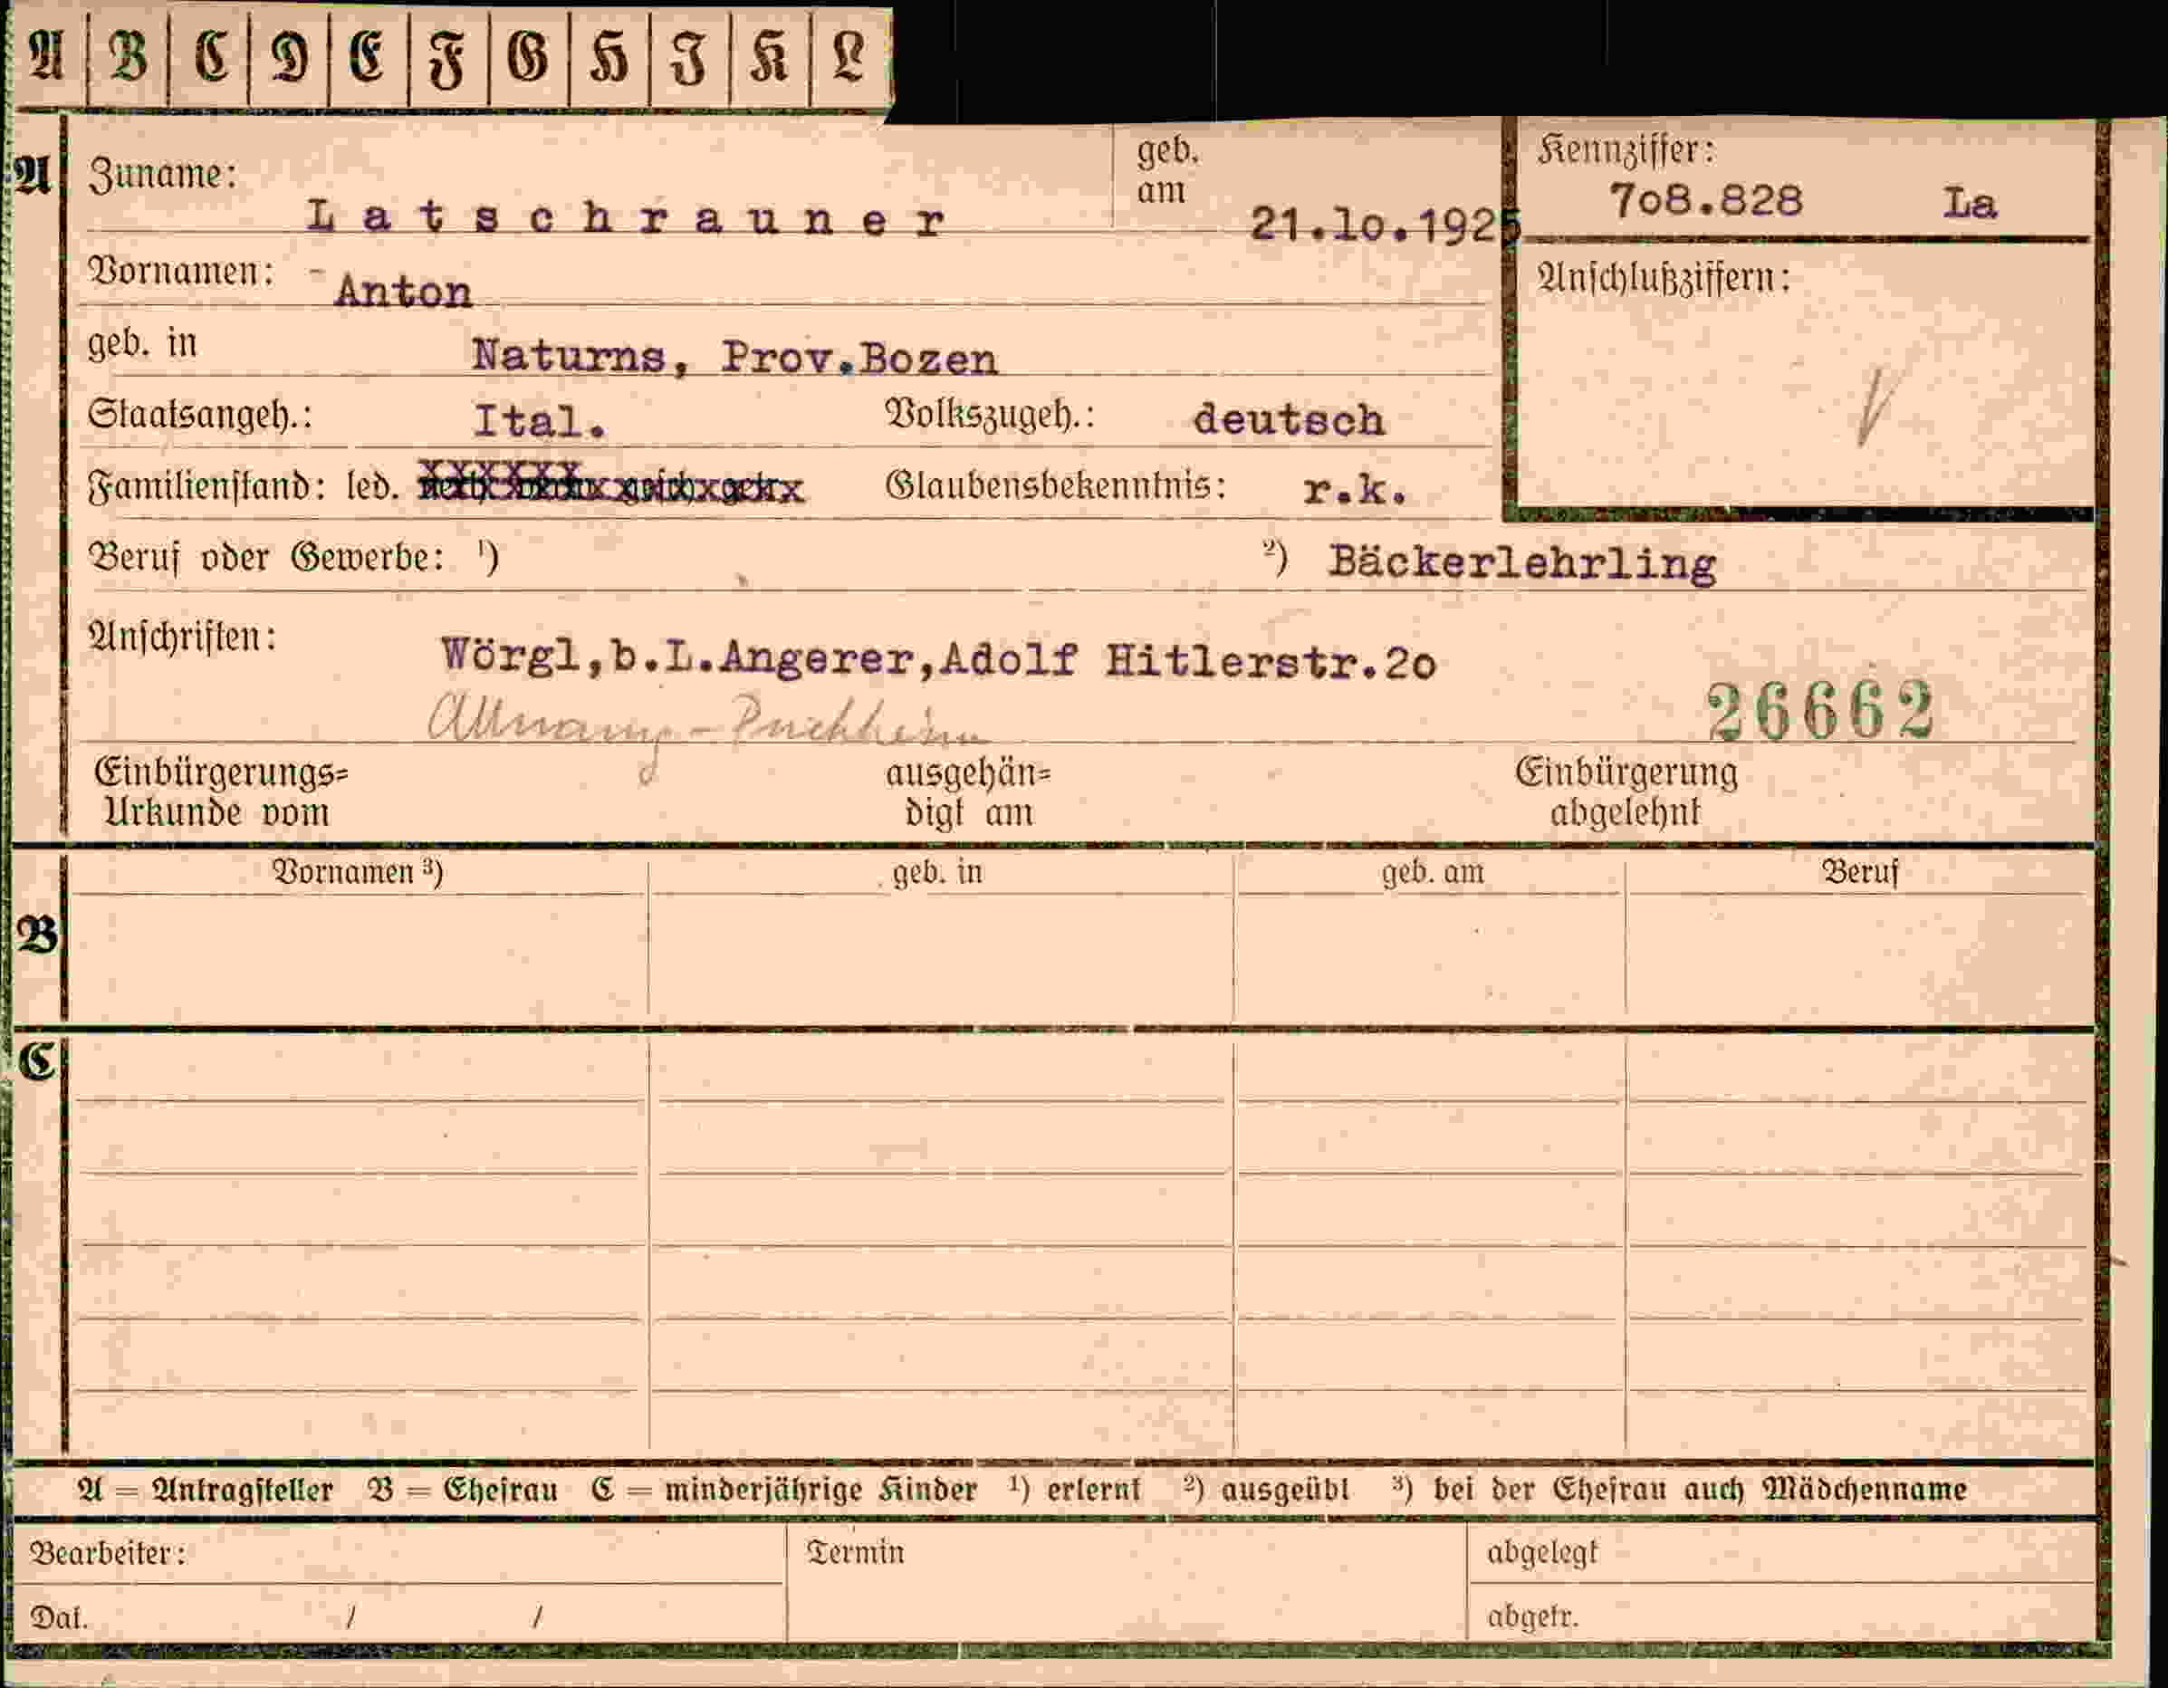Select the index tab letter G at top
The image size is (2168, 1688).
point(529,56)
